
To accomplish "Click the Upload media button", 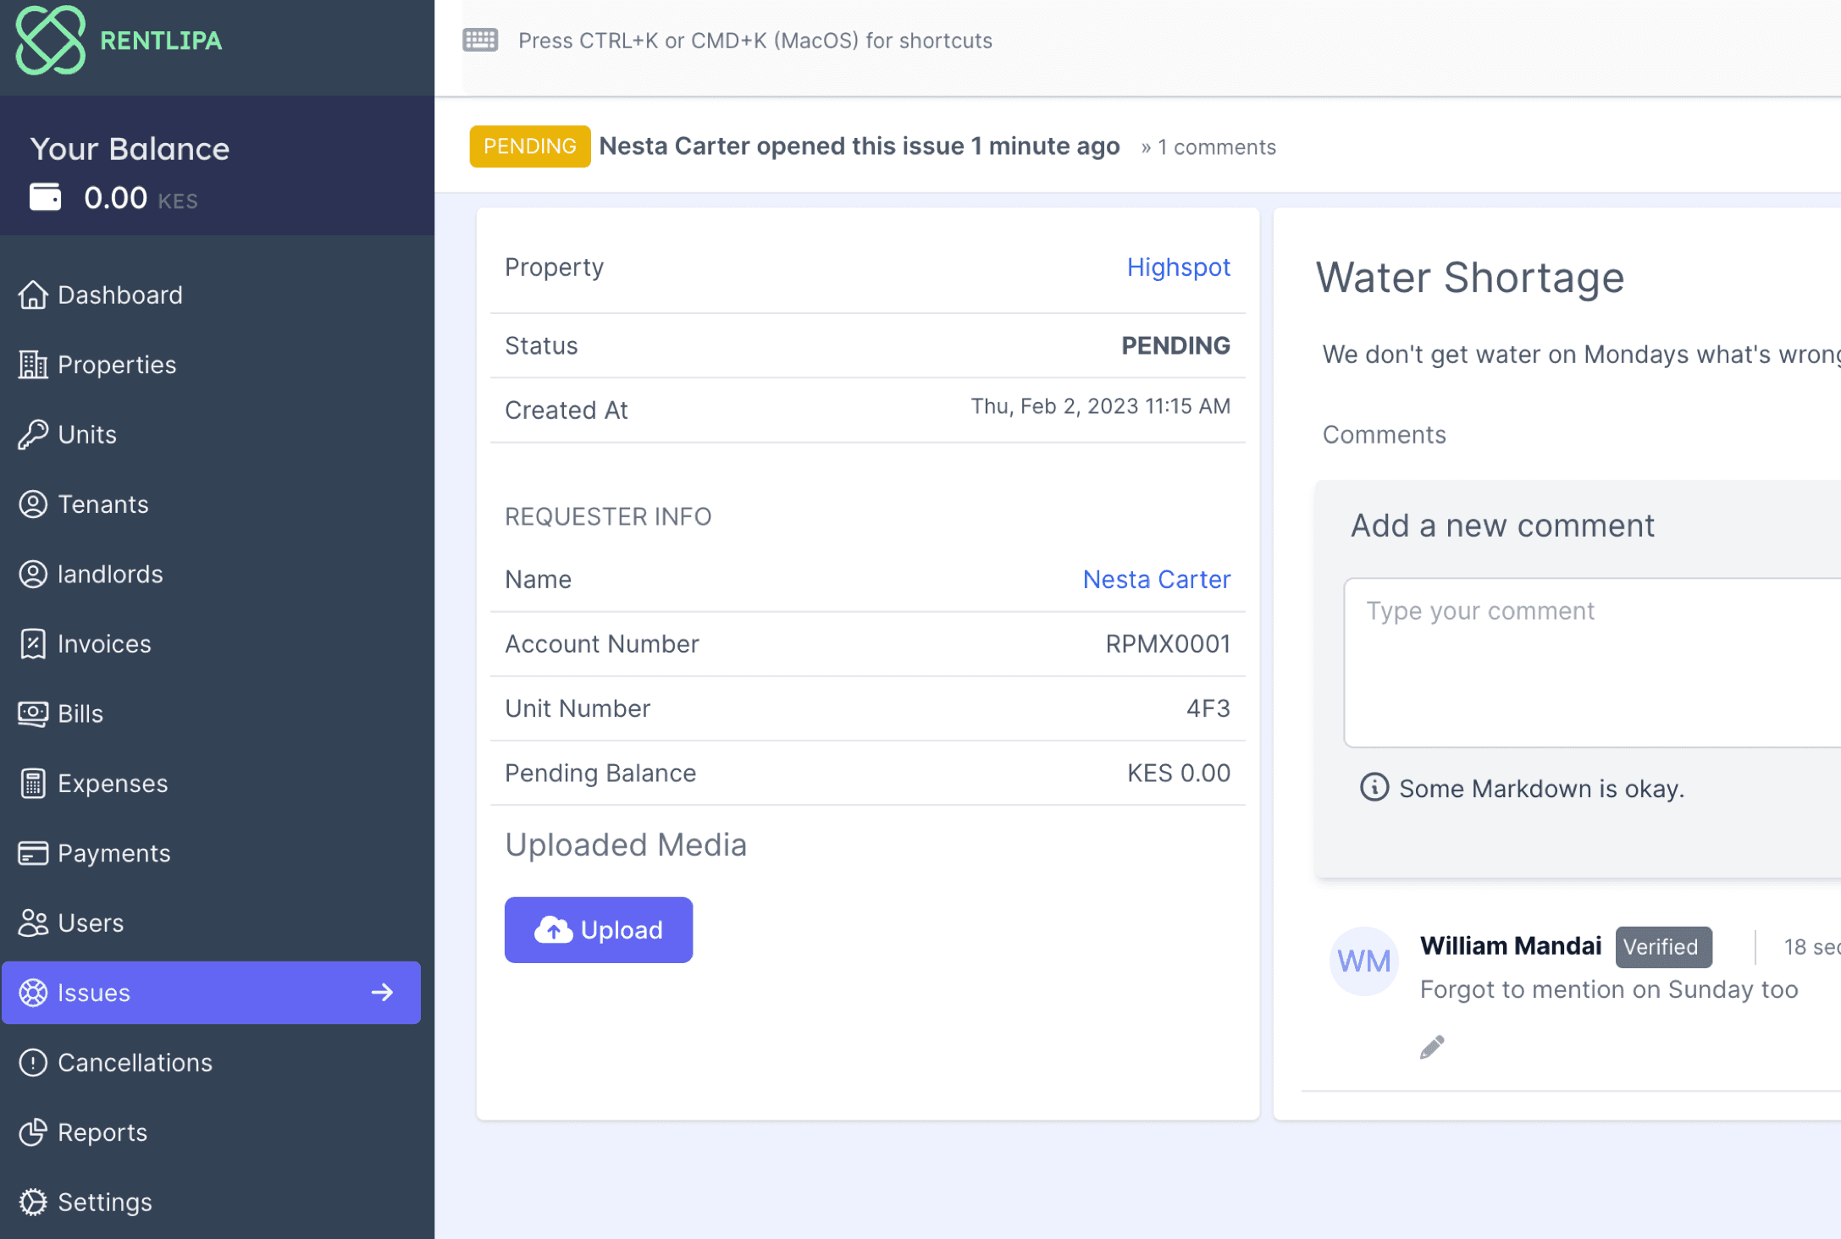I will coord(599,930).
